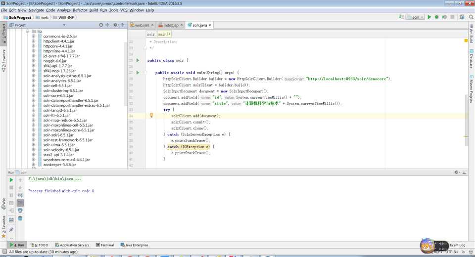The image size is (475, 257).
Task: Expand commons-io-2.5.jar node
Action: [x=34, y=36]
